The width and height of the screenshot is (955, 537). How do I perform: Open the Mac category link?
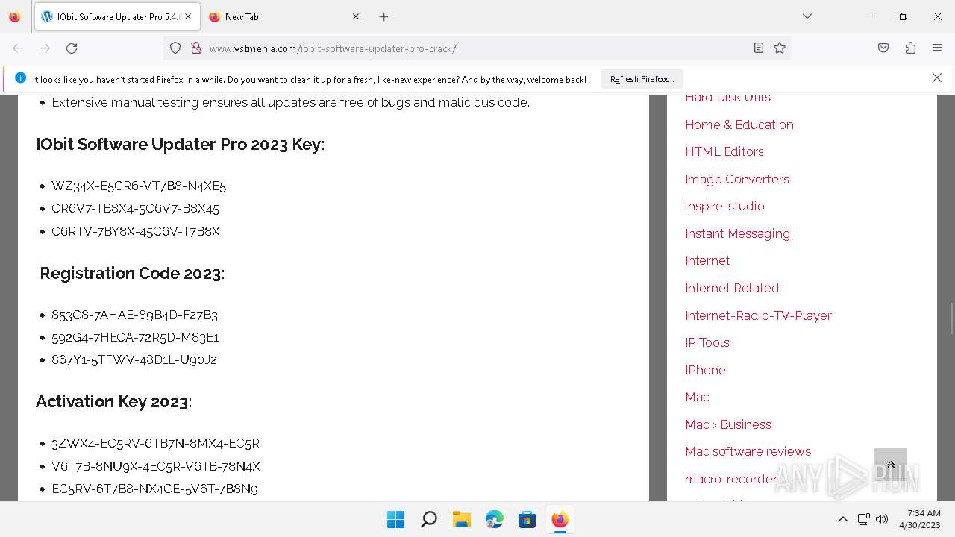[x=697, y=397]
